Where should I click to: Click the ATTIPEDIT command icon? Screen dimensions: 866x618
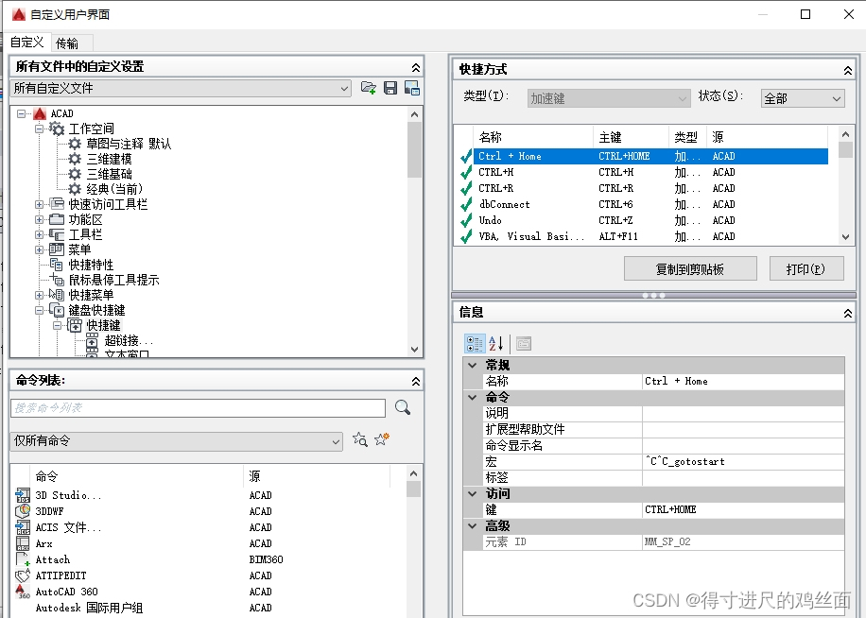coord(23,575)
